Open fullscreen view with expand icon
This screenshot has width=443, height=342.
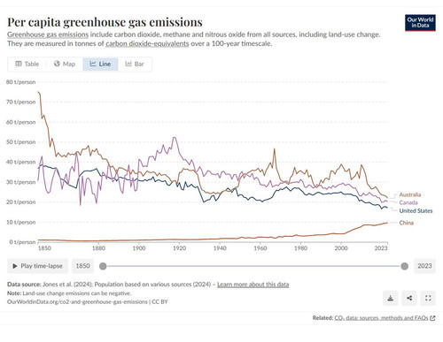pos(428,298)
